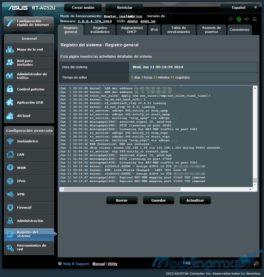This screenshot has height=277, width=264.
Task: Open the Español language dropdown
Action: (239, 8)
